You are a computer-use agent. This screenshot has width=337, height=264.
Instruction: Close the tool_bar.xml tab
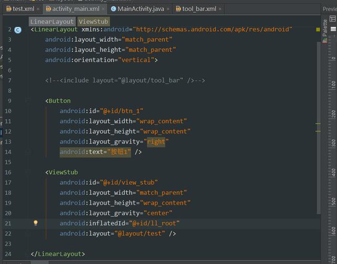pyautogui.click(x=220, y=9)
